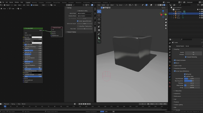Expand the Camera item in outliner
This screenshot has height=113, width=203.
point(174,12)
